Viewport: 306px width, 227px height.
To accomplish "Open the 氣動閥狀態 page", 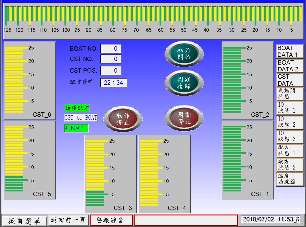I will pyautogui.click(x=290, y=94).
